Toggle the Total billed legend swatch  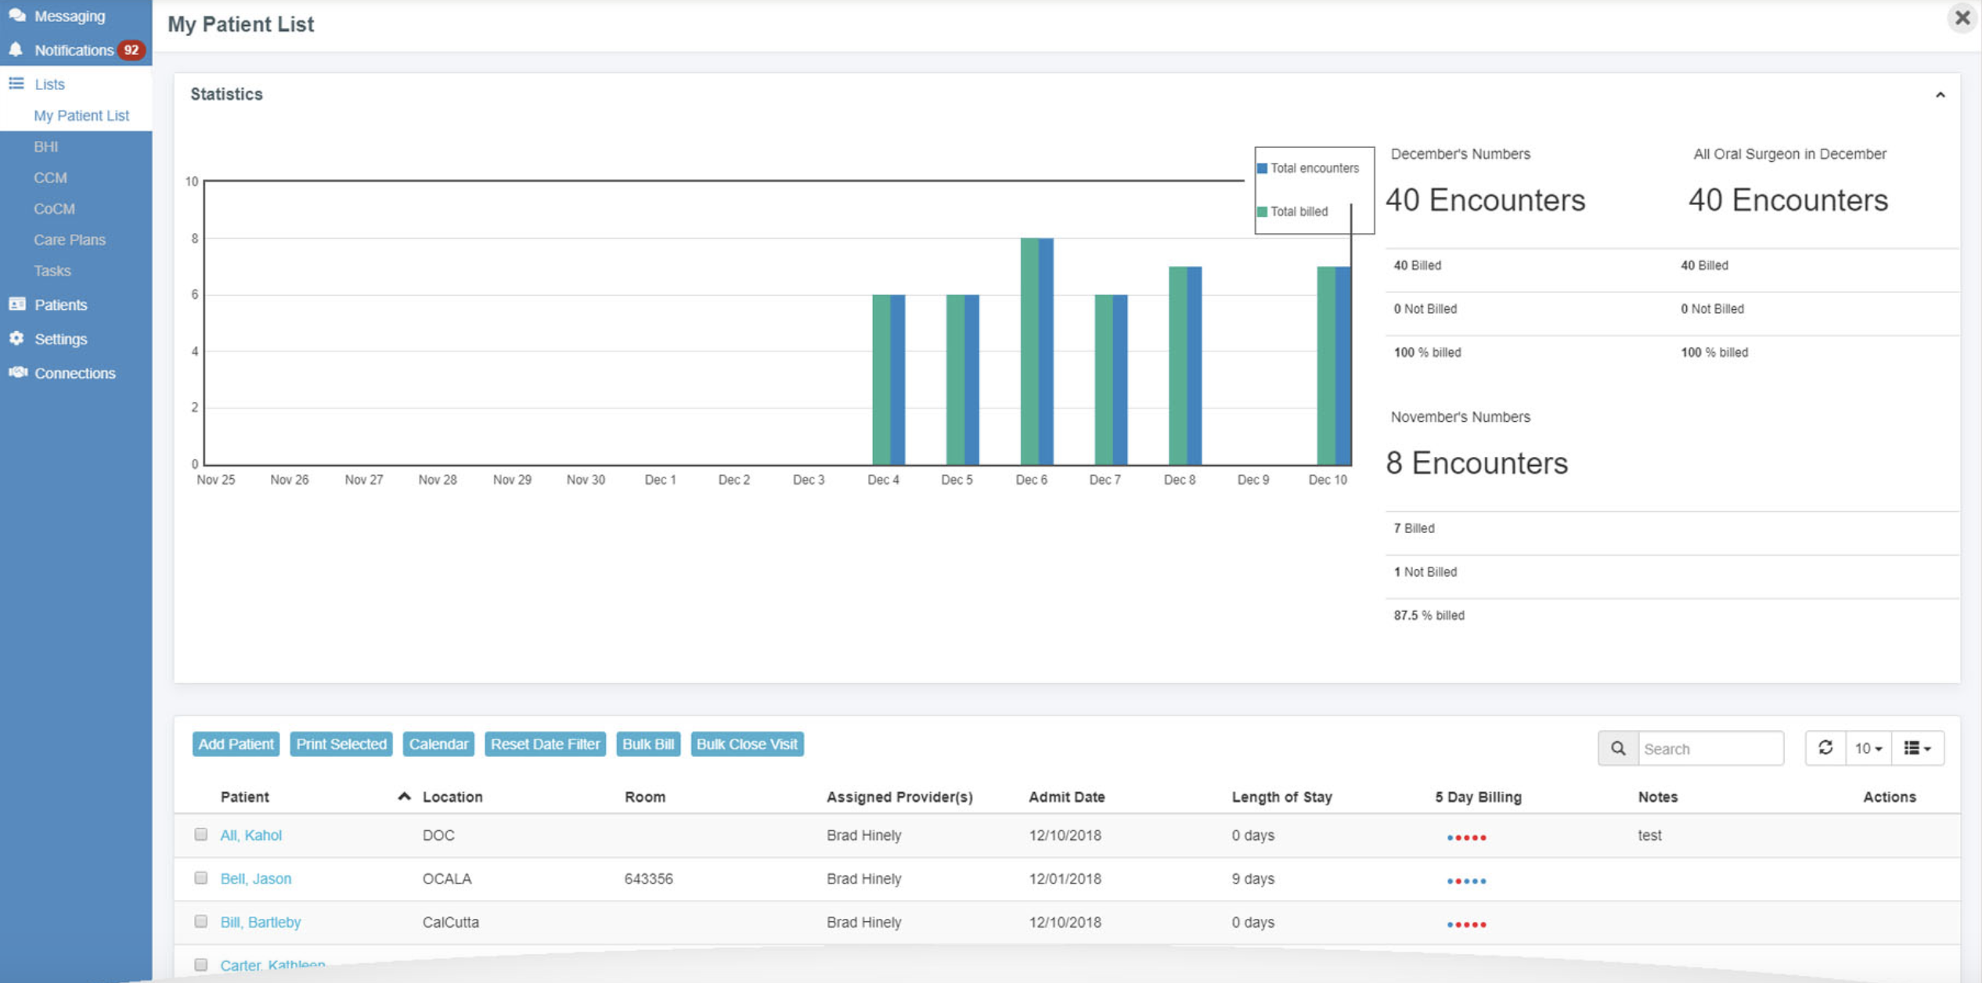pyautogui.click(x=1262, y=211)
